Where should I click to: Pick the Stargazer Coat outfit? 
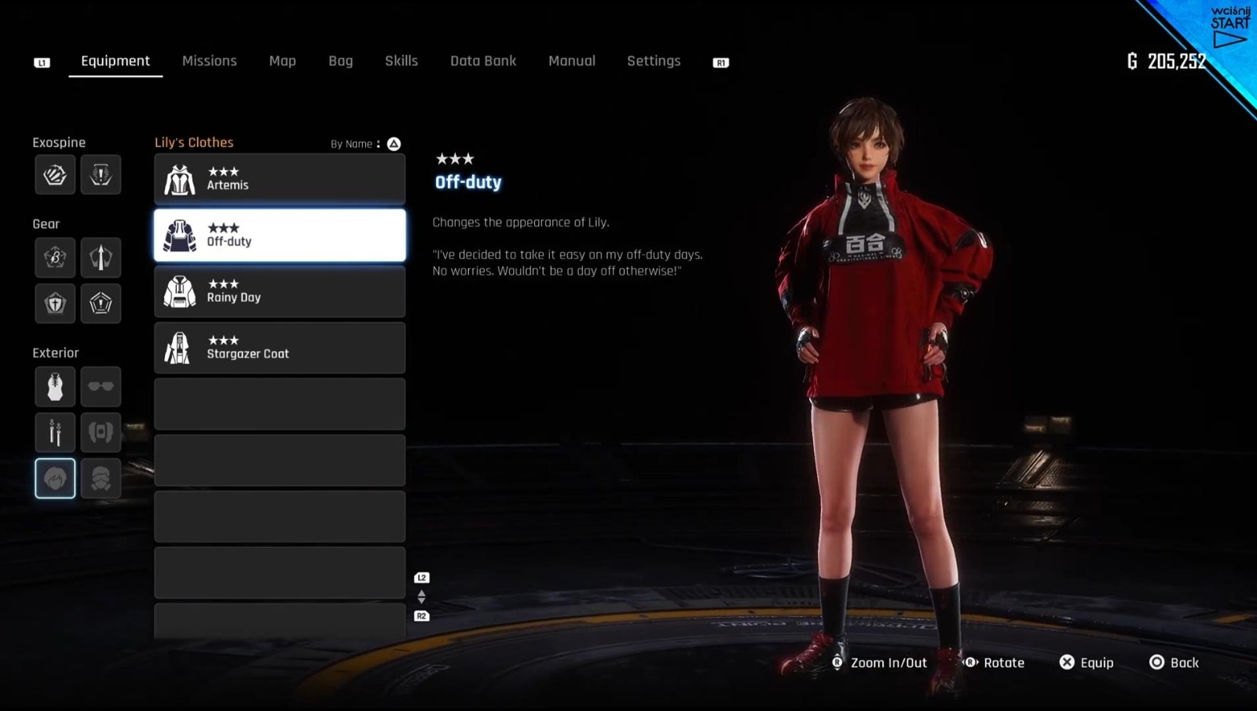pyautogui.click(x=280, y=348)
